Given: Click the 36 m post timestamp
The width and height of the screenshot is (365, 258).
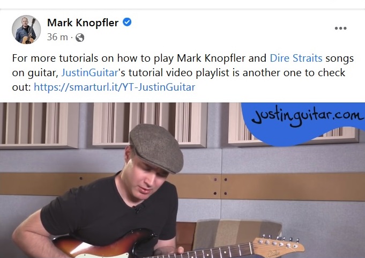Looking at the screenshot, I should click(x=57, y=37).
